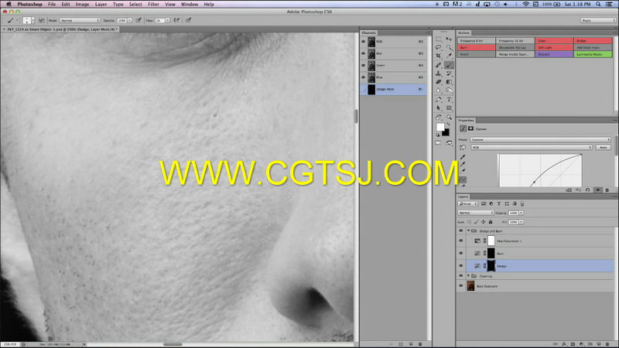619x348 pixels.
Task: Select the Type tool
Action: [x=449, y=100]
